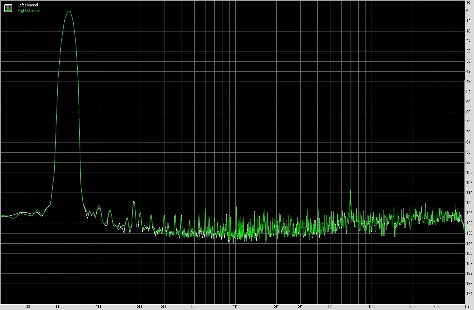
Task: Select the "Left channel" legend label
Action: pyautogui.click(x=28, y=5)
